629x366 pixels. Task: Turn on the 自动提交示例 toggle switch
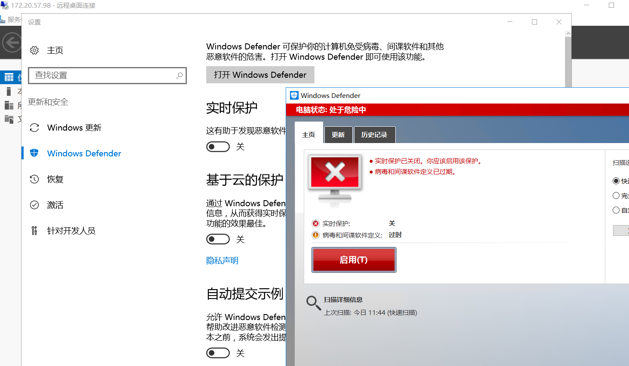[218, 353]
